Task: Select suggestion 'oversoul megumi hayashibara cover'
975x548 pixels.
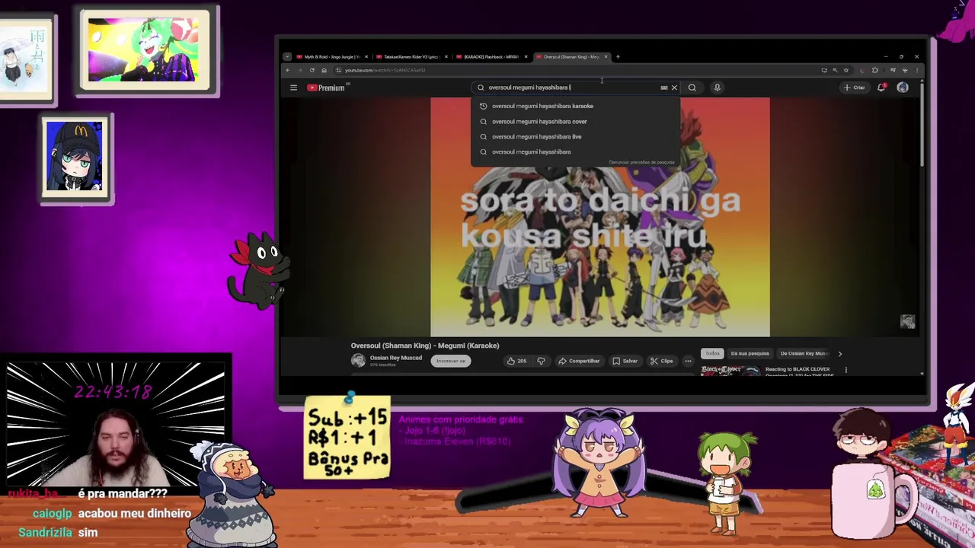Action: click(x=575, y=121)
